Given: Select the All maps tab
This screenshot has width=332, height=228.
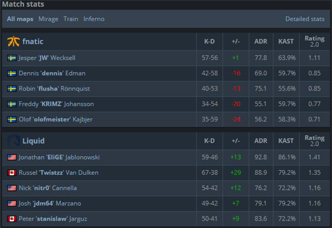Looking at the screenshot, I should tap(20, 19).
